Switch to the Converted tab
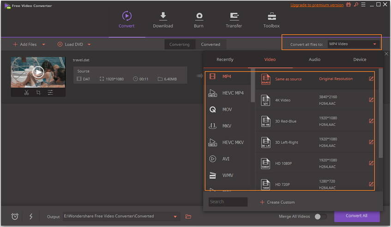 [x=211, y=44]
